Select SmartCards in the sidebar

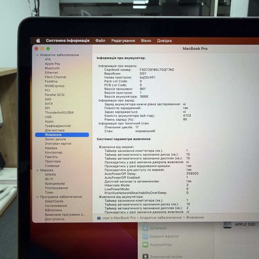(54, 201)
